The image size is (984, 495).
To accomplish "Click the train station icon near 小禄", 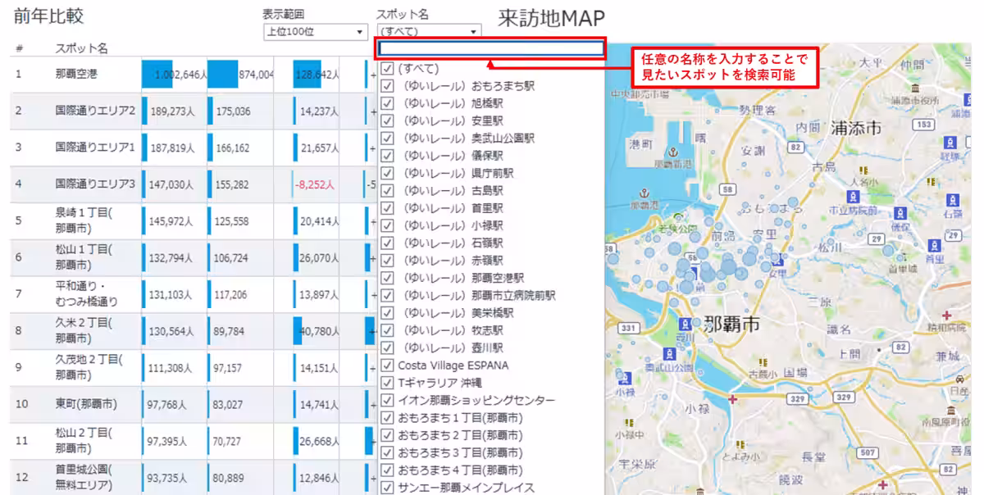I will (626, 377).
